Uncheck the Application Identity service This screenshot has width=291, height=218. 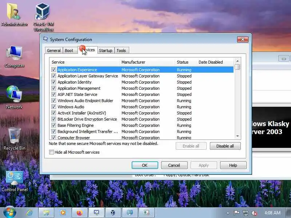(x=53, y=82)
